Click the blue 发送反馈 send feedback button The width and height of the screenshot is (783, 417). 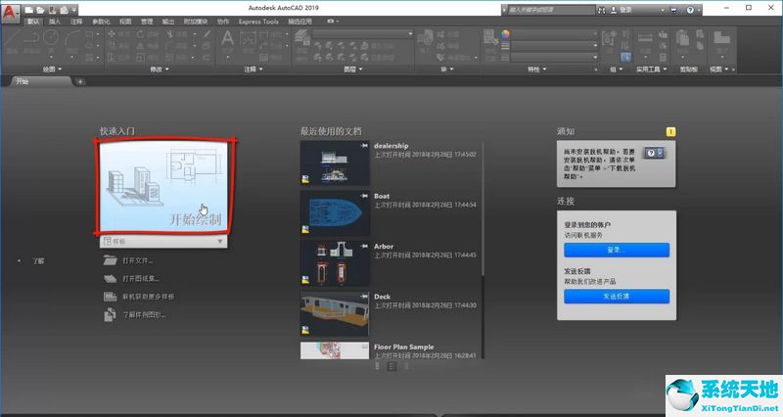click(x=617, y=297)
